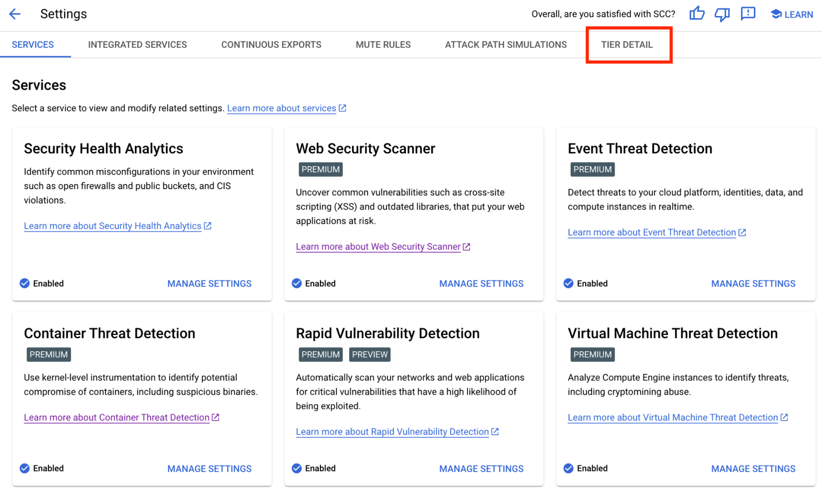Click Enabled checkmark on Event Threat Detection
Viewport: 822px width, 494px height.
tap(568, 283)
